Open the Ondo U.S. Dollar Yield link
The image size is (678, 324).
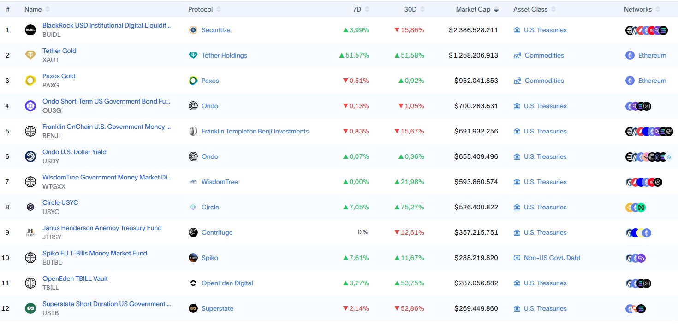[x=74, y=152]
